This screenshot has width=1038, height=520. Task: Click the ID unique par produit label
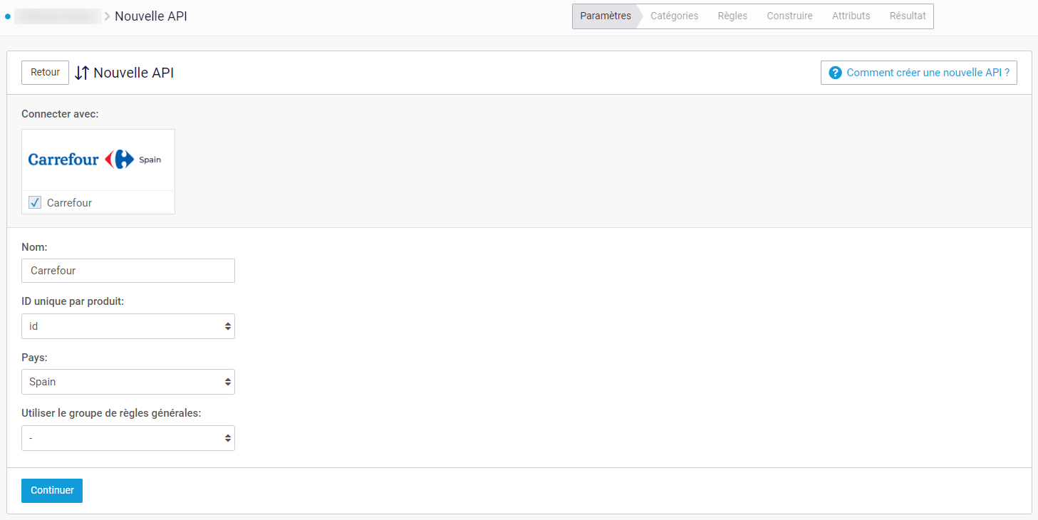pyautogui.click(x=73, y=301)
